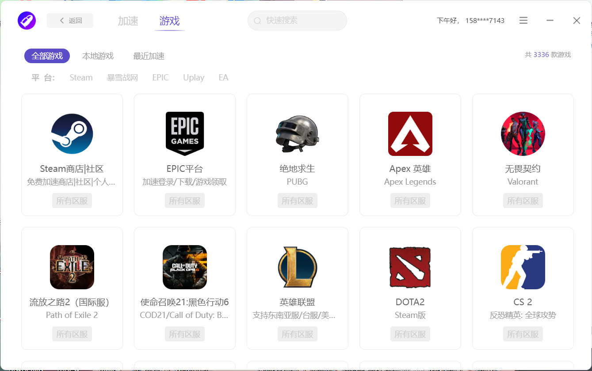Click the Path of Exile 2 subtitle
This screenshot has width=592, height=371.
tap(72, 315)
